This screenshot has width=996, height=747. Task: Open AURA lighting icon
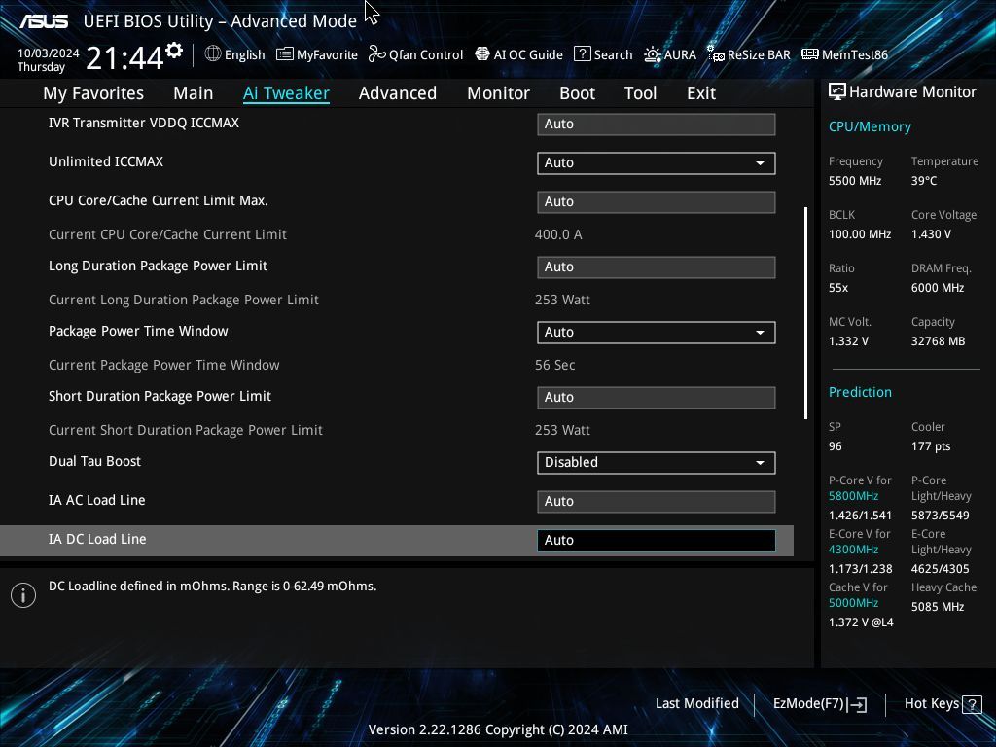click(x=653, y=54)
